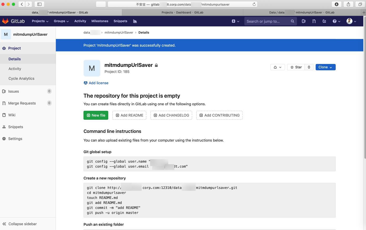Open the user avatar menu
The height and width of the screenshot is (230, 366).
pyautogui.click(x=351, y=21)
